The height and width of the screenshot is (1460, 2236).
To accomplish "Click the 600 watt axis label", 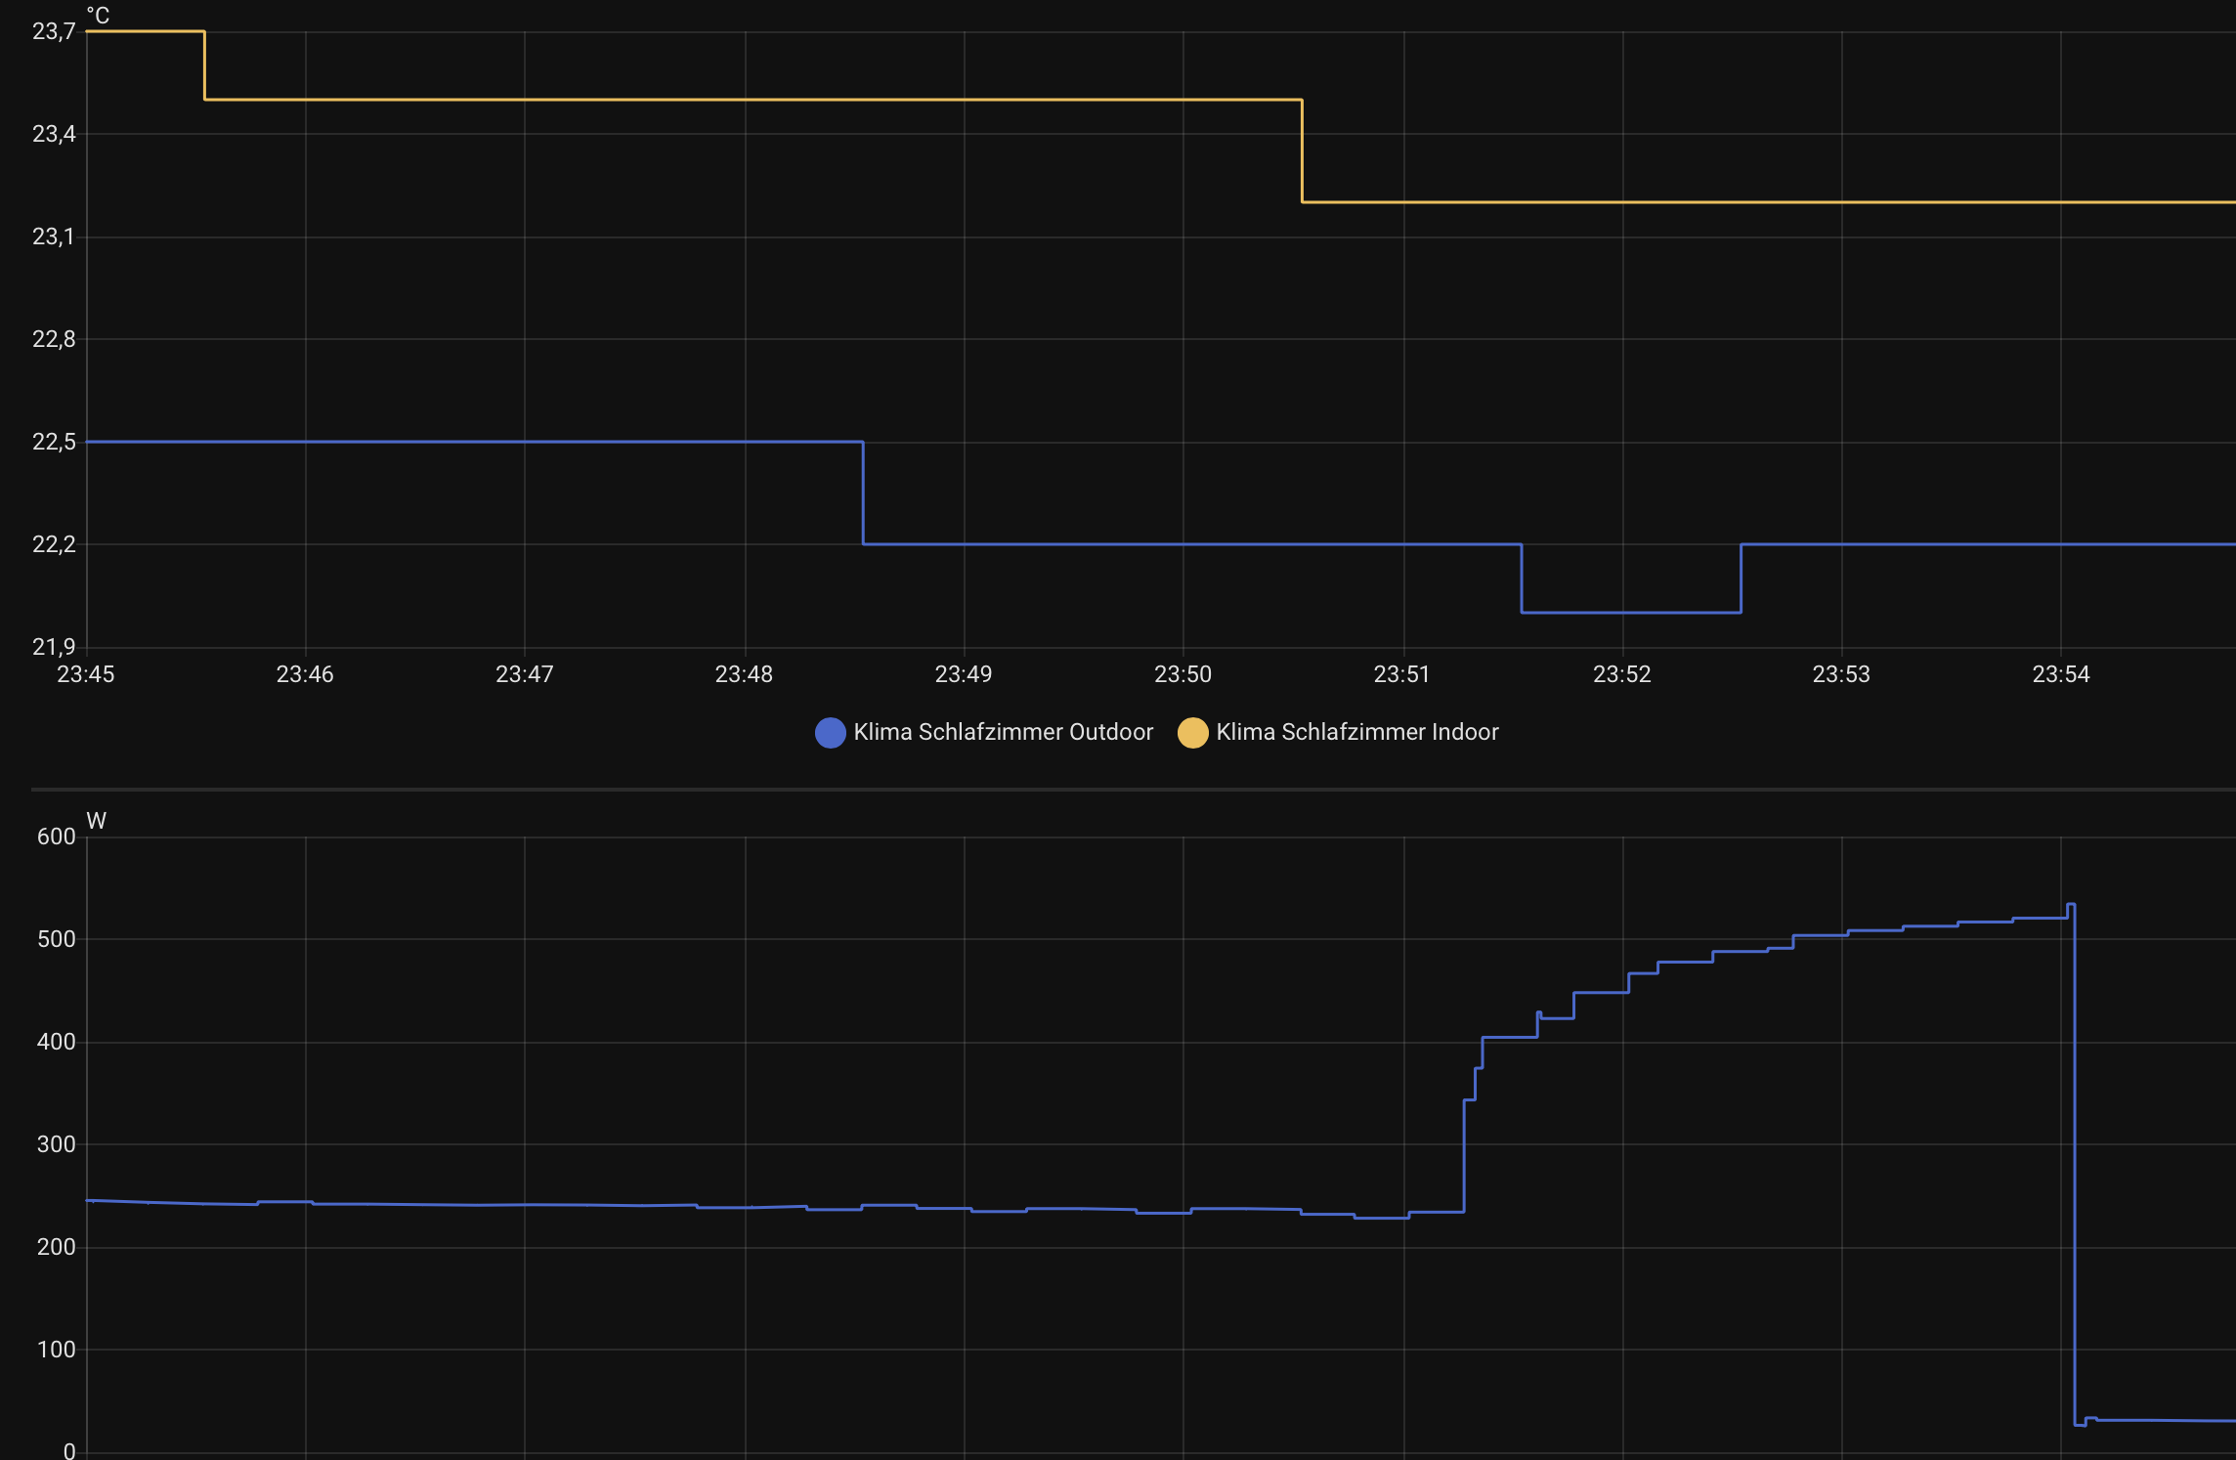I will pyautogui.click(x=56, y=837).
